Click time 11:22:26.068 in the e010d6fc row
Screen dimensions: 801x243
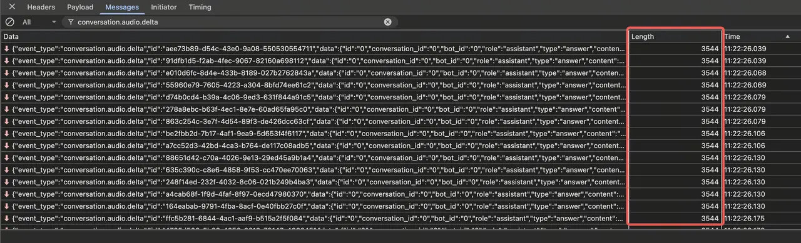(745, 73)
